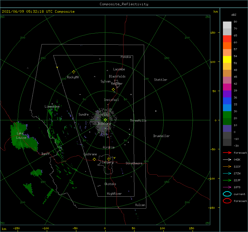Image resolution: width=248 pixels, height=232 pixels.
Task: Click the Stettler label
Action: coord(161,80)
